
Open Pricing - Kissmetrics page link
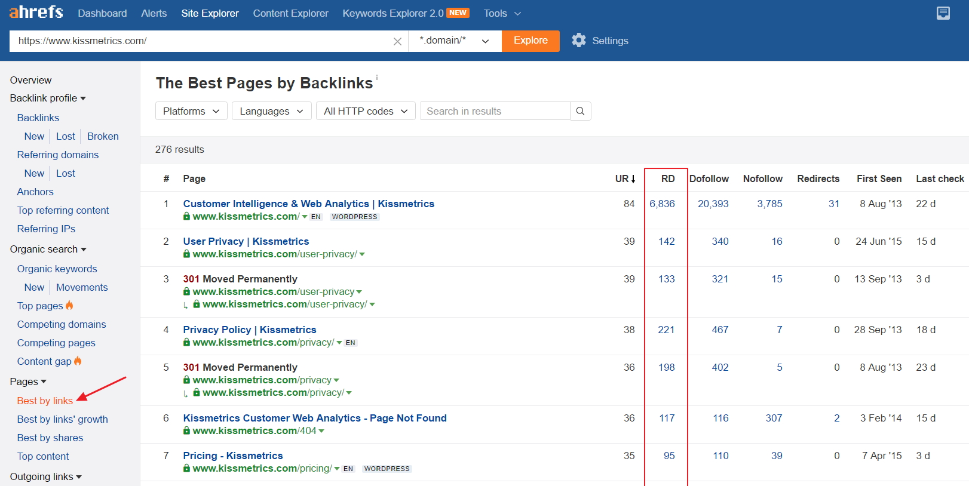click(233, 456)
